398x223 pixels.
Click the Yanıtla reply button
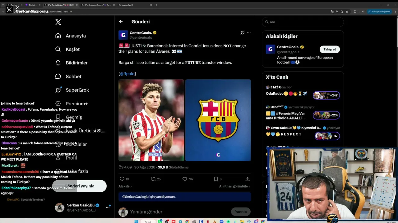pyautogui.click(x=241, y=212)
